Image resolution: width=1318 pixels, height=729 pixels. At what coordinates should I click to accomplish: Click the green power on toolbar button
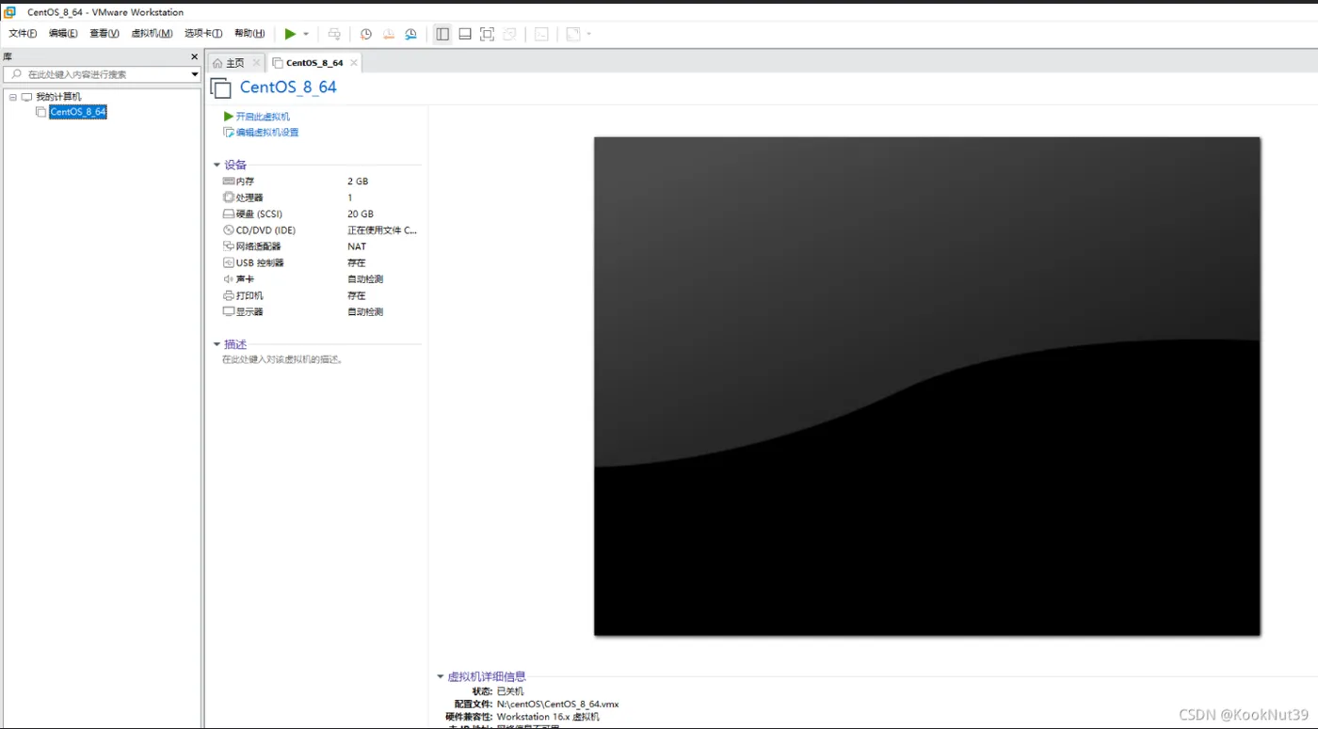point(290,34)
